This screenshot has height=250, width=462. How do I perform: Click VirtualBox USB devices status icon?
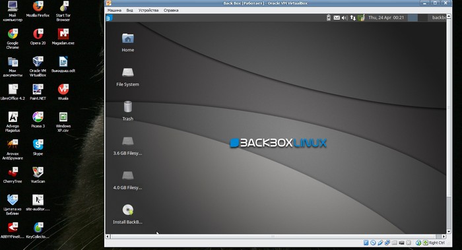coord(380,243)
